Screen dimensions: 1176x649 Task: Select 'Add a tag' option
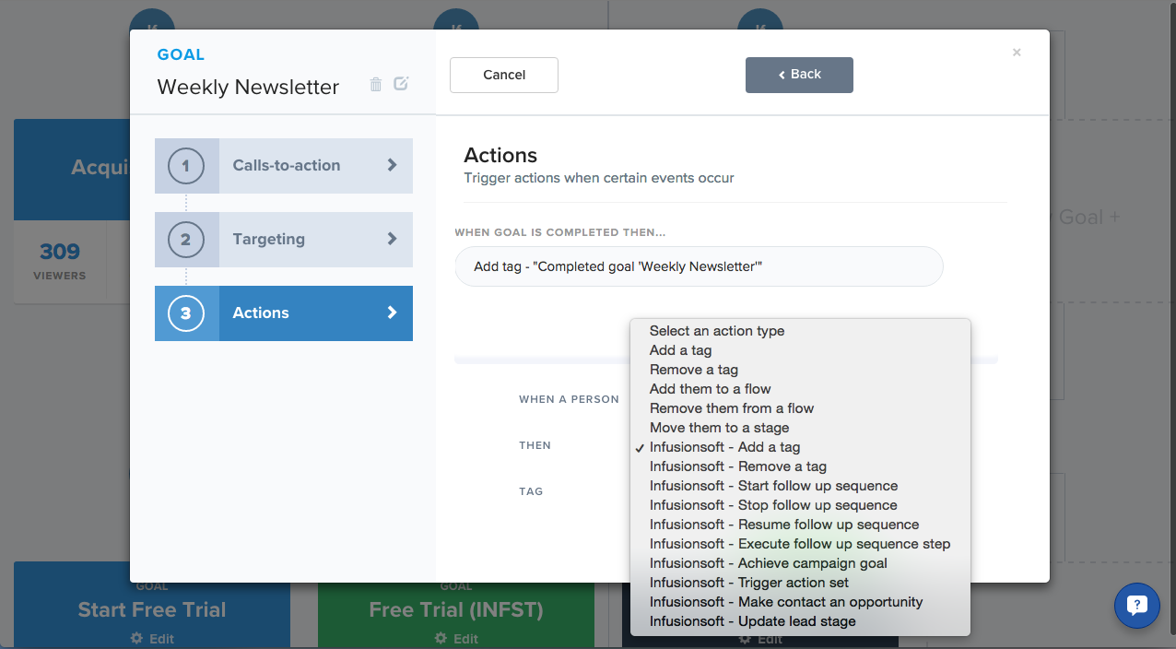(x=800, y=350)
